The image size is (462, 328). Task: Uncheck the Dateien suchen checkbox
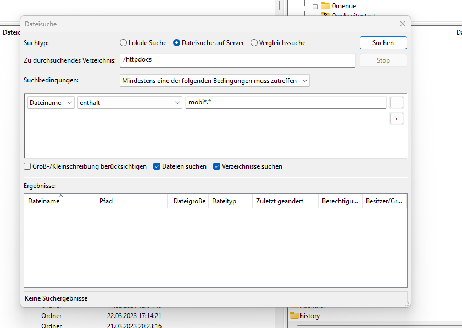[x=157, y=166]
